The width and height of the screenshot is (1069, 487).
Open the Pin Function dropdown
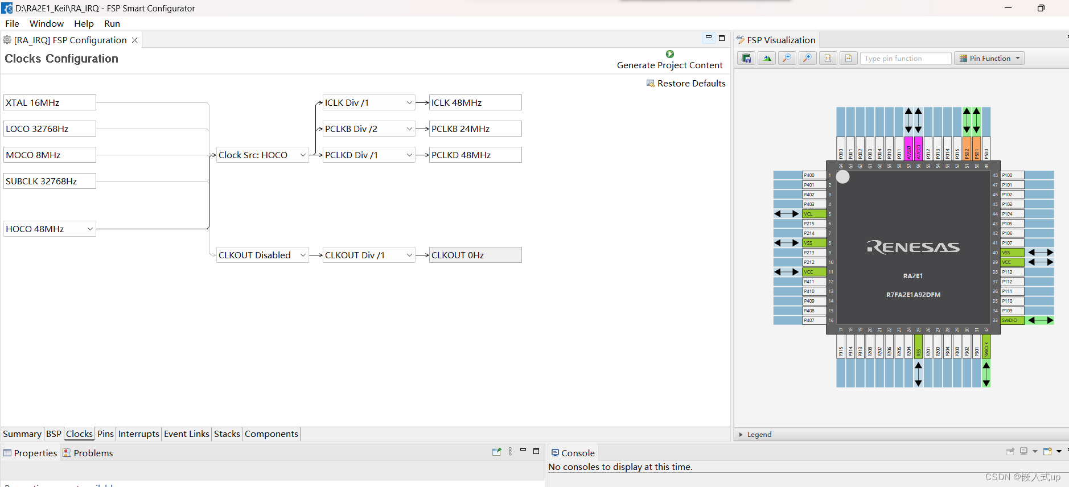(989, 58)
